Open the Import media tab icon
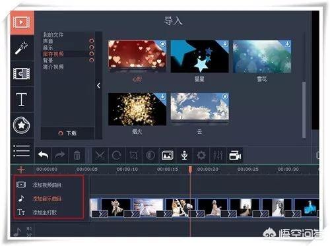 (x=22, y=22)
